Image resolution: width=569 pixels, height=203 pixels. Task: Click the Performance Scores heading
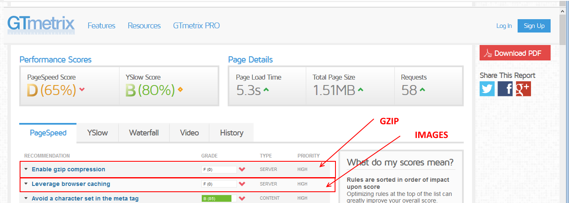(x=56, y=60)
